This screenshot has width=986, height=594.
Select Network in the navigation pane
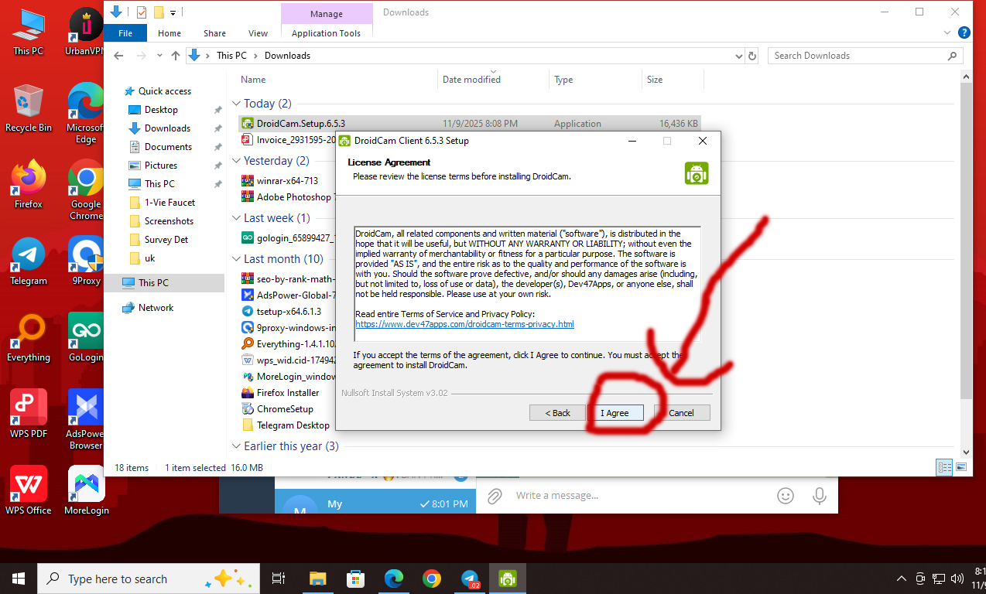(156, 308)
